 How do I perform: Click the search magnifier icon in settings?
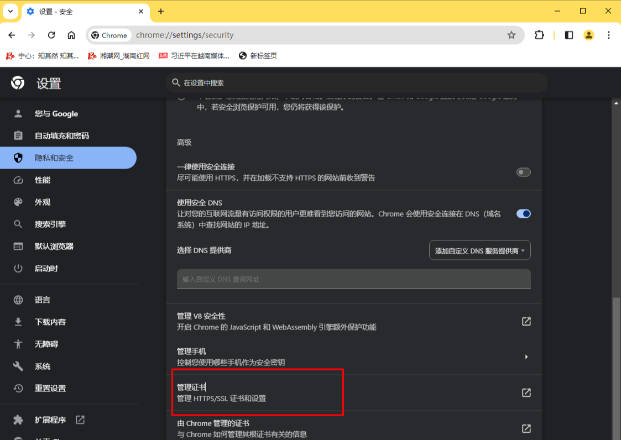click(x=176, y=83)
